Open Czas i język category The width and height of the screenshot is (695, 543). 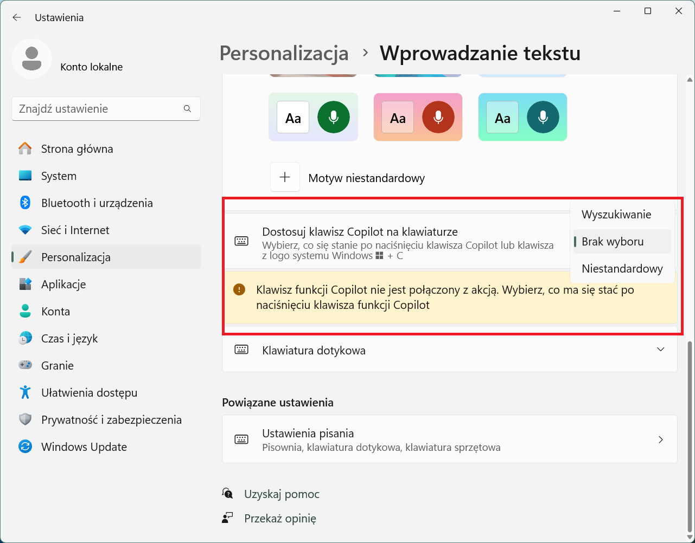[106, 338]
